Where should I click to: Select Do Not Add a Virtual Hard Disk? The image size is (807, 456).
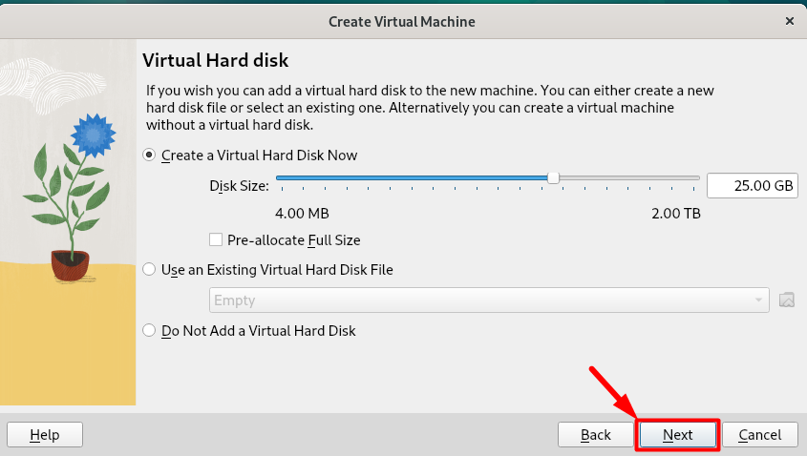(149, 331)
